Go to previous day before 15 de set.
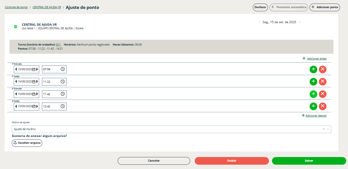The image size is (348, 169). coord(259,22)
